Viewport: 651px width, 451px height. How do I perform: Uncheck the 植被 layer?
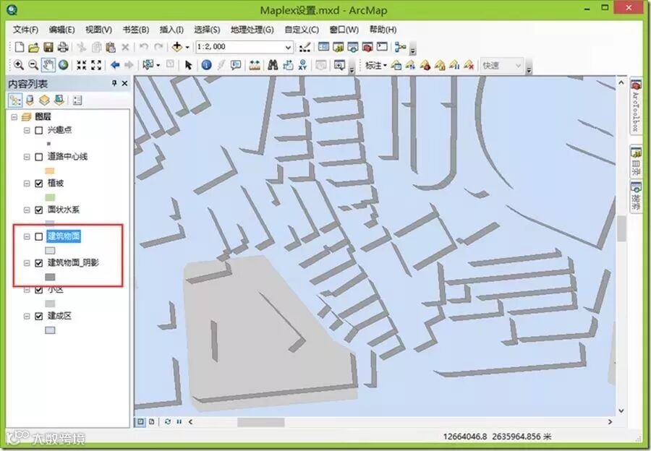click(x=39, y=184)
